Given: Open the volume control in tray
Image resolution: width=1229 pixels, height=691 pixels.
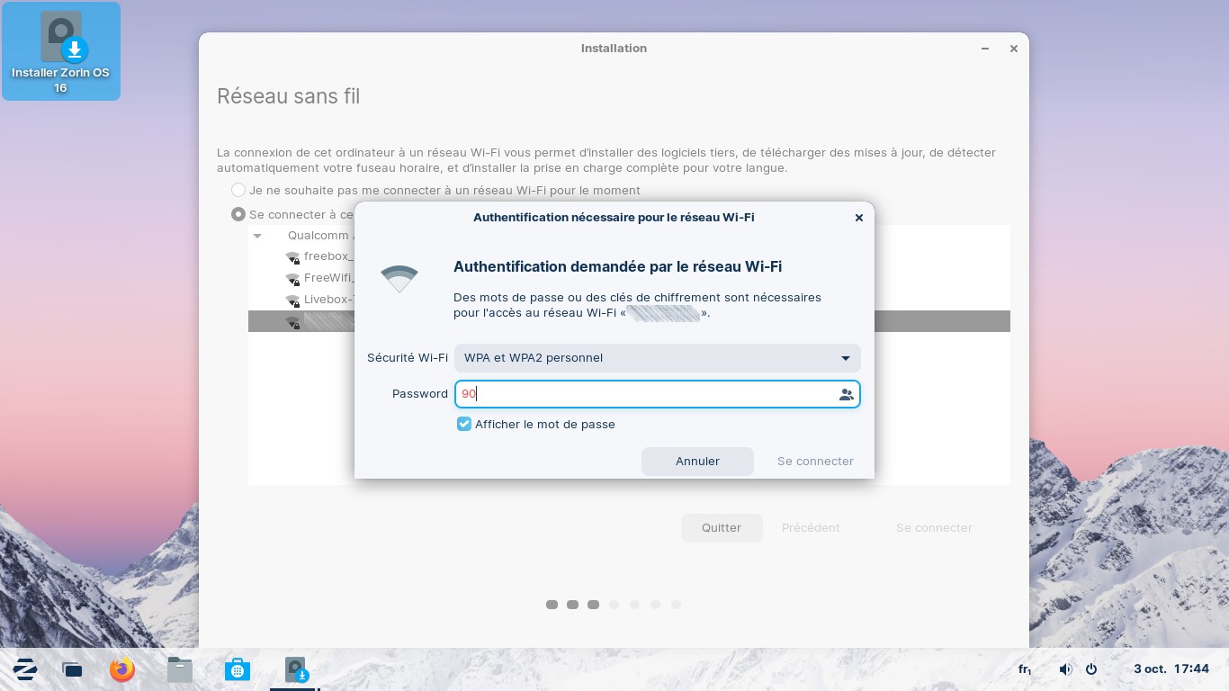Looking at the screenshot, I should pos(1065,669).
